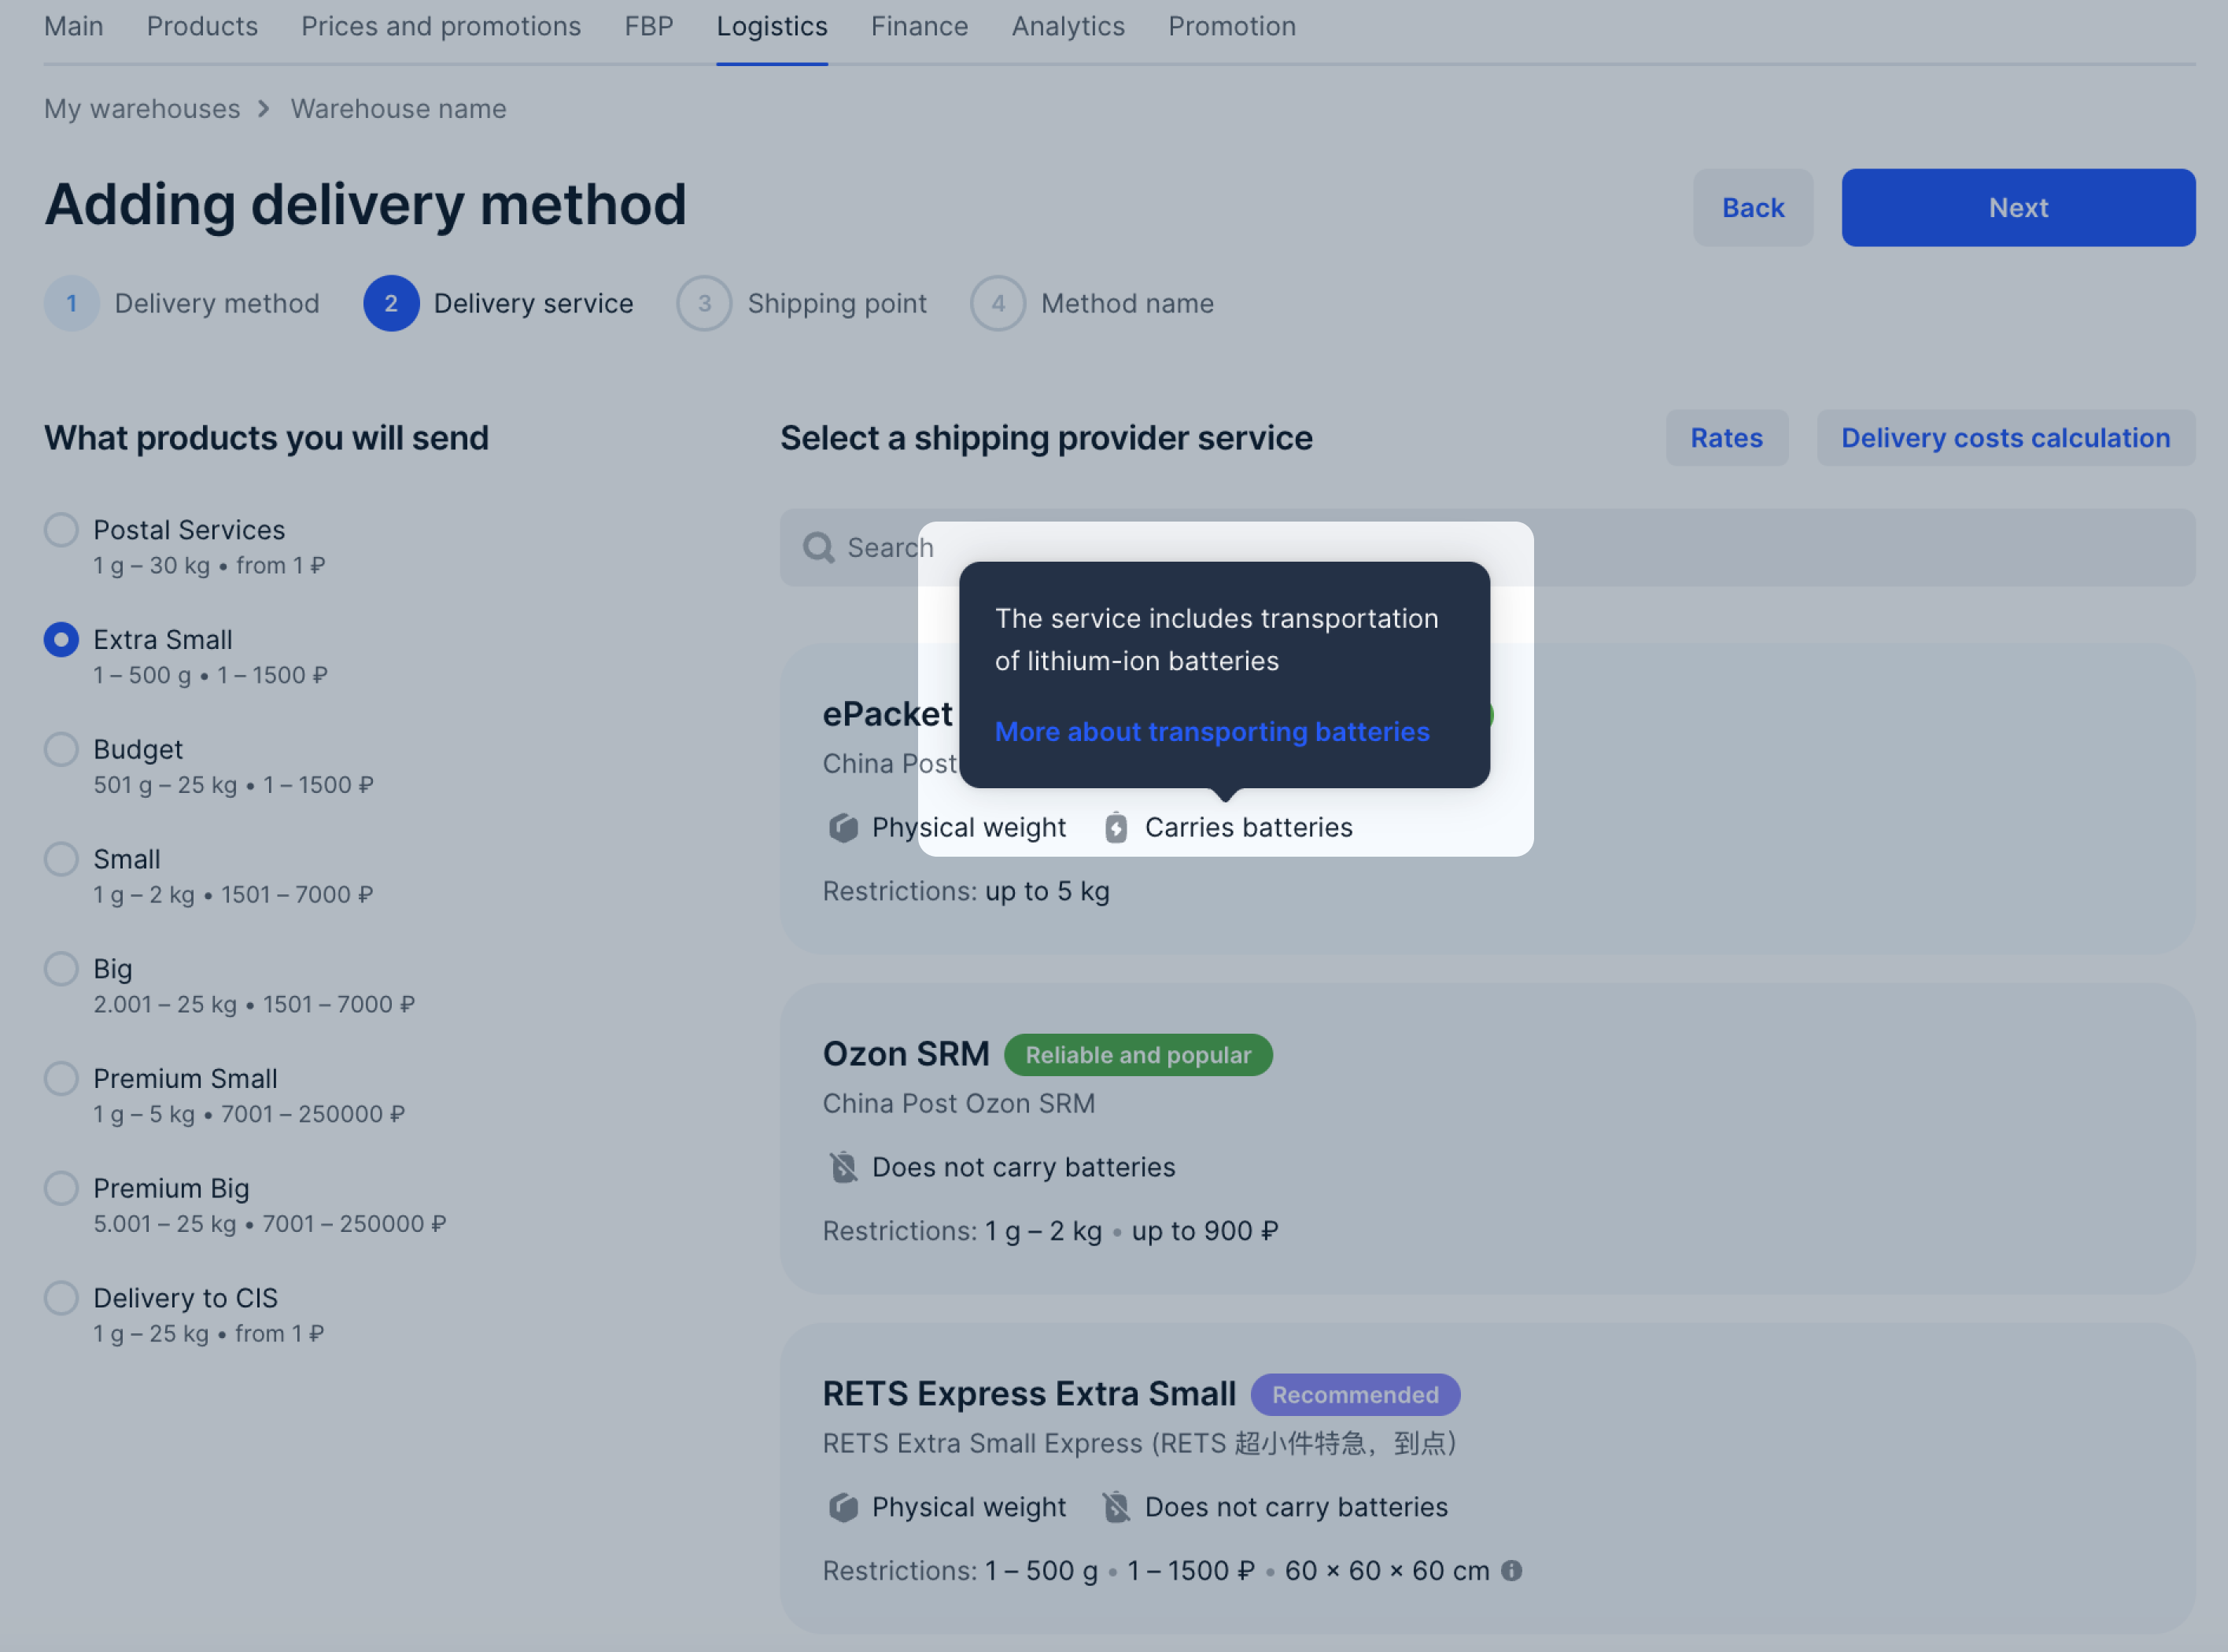The image size is (2228, 1652).
Task: Click the search magnifier icon
Action: [x=818, y=548]
